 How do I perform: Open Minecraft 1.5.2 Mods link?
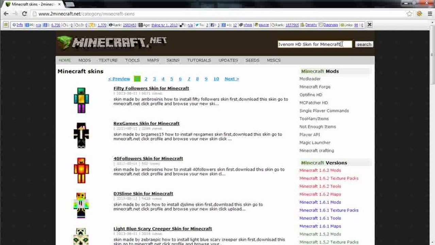point(320,234)
